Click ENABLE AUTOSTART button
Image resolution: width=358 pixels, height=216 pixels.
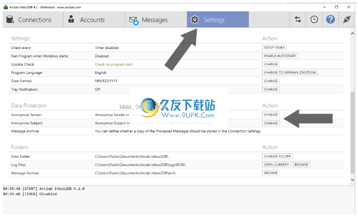pos(280,56)
